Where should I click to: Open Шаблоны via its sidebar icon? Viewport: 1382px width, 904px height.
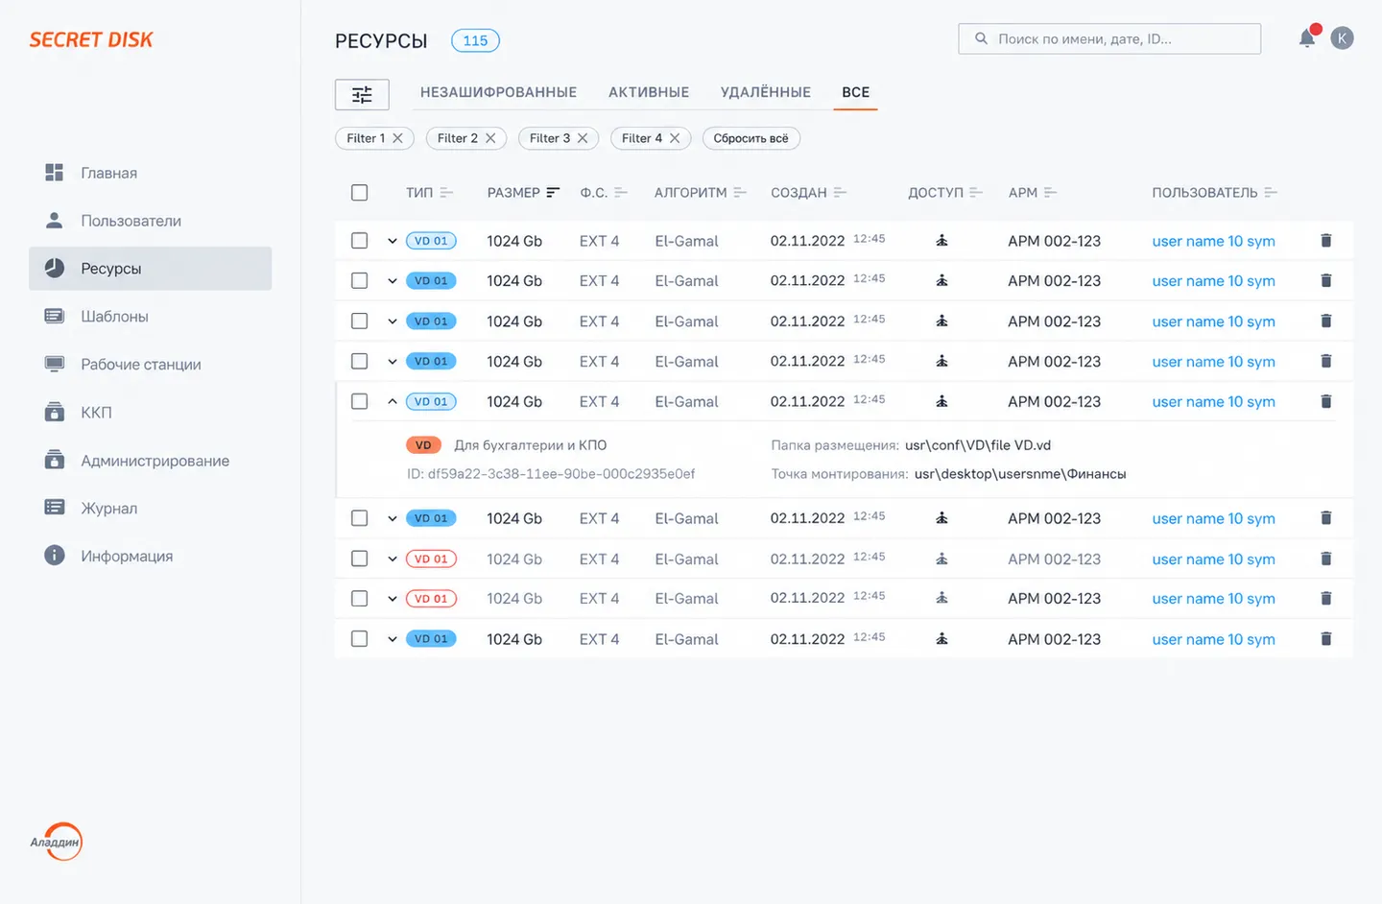[55, 316]
